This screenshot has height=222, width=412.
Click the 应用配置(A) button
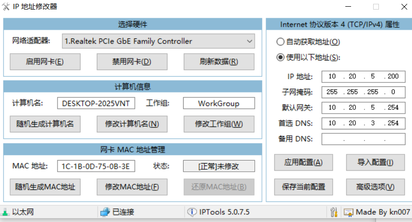click(x=304, y=163)
